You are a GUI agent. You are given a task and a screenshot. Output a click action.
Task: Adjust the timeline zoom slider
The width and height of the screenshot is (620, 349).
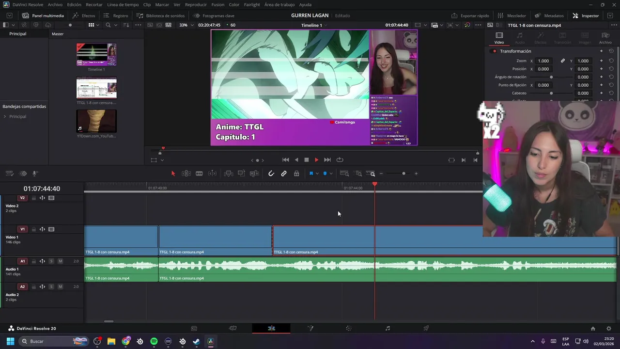(x=403, y=174)
